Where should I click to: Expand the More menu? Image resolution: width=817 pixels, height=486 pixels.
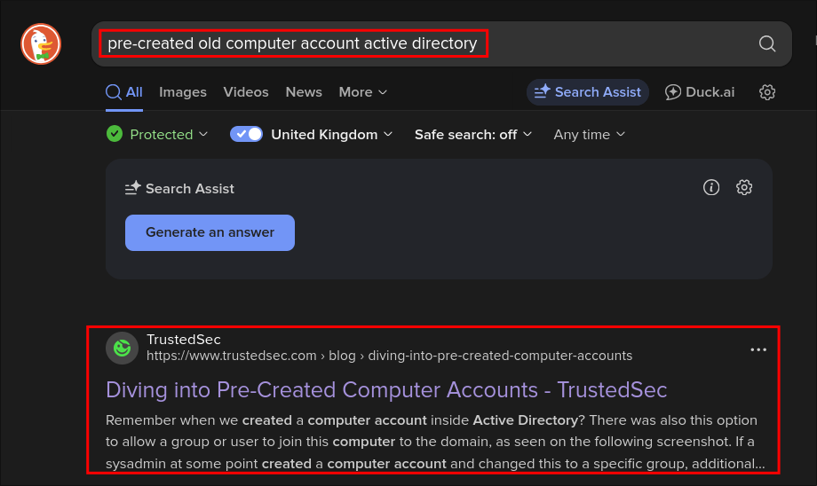[x=362, y=92]
